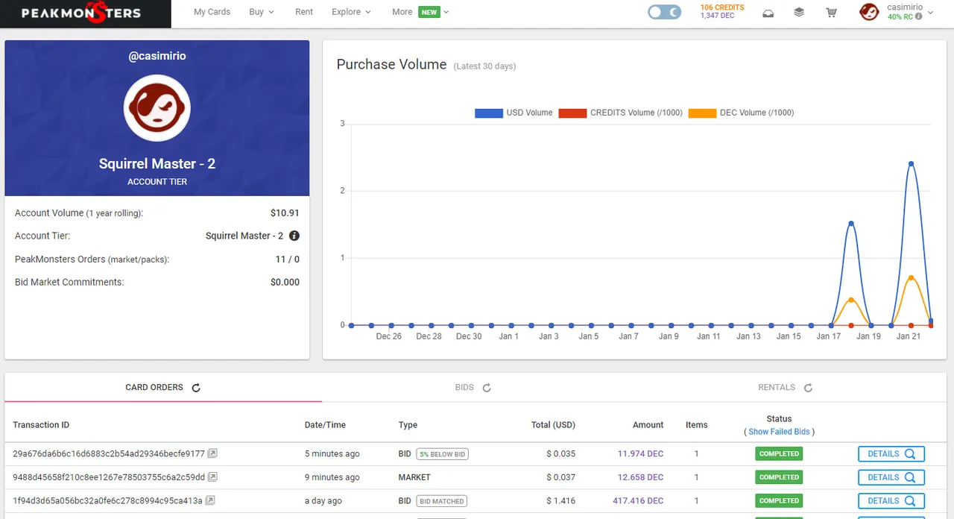
Task: Click the BID MATCHED badge
Action: point(442,501)
